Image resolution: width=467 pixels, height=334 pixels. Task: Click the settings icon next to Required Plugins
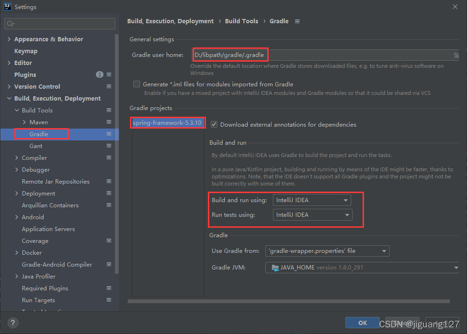coord(109,288)
